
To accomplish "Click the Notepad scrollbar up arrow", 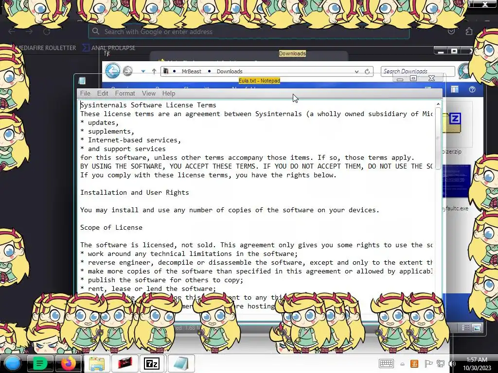I will click(438, 104).
